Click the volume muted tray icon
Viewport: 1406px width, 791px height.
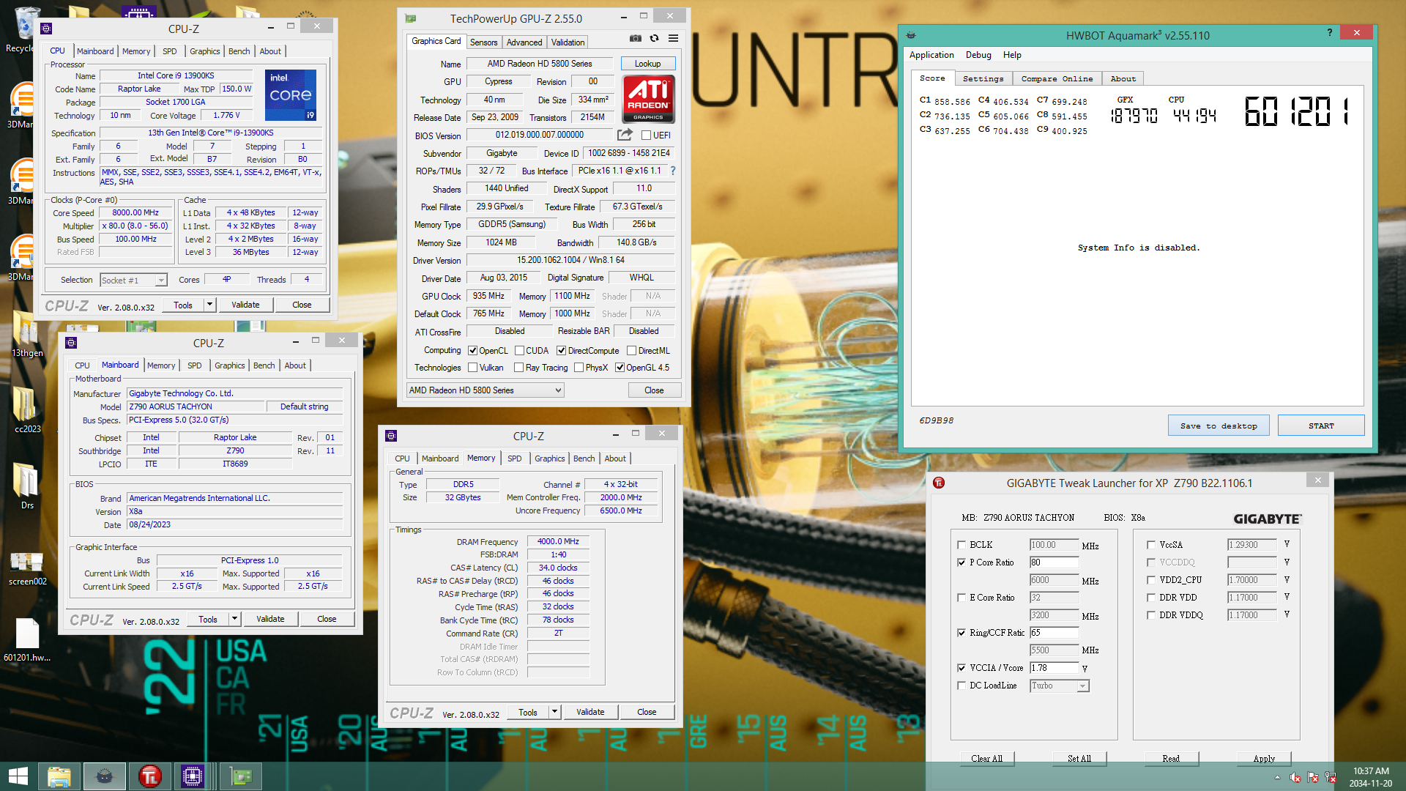pos(1295,778)
